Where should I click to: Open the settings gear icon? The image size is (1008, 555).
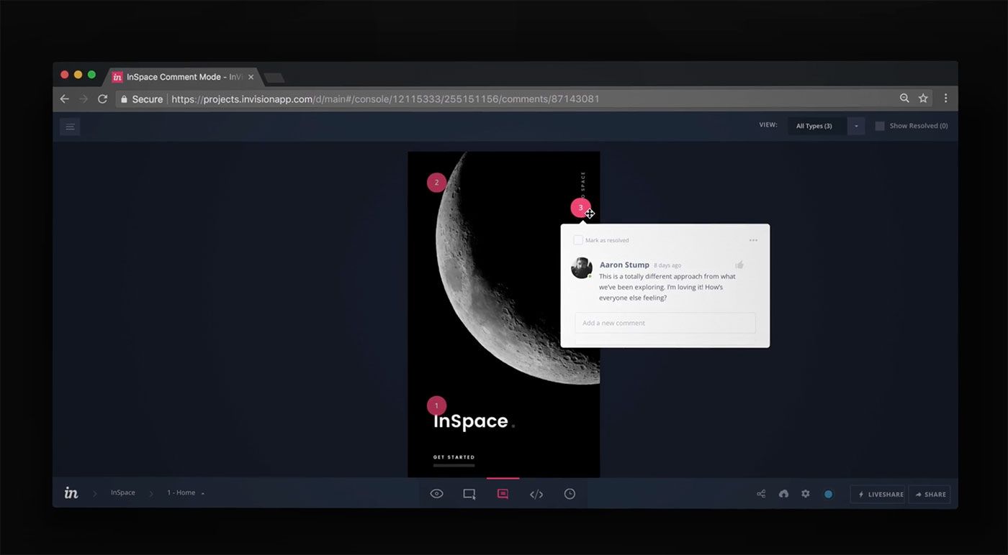pos(806,494)
